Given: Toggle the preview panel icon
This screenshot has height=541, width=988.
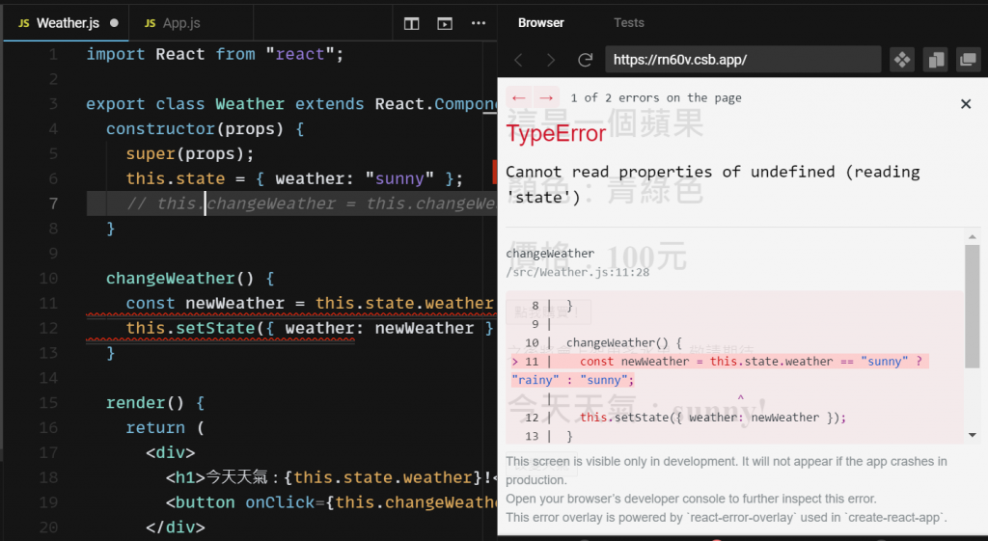Looking at the screenshot, I should [445, 24].
